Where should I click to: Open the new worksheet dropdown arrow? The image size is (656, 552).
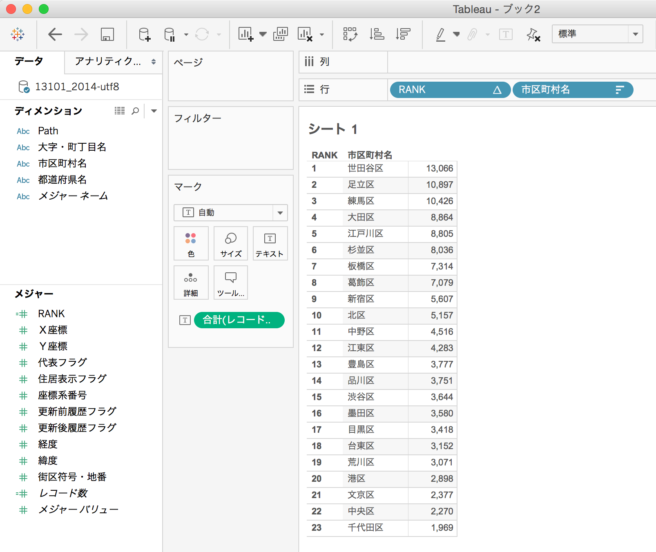coord(263,34)
